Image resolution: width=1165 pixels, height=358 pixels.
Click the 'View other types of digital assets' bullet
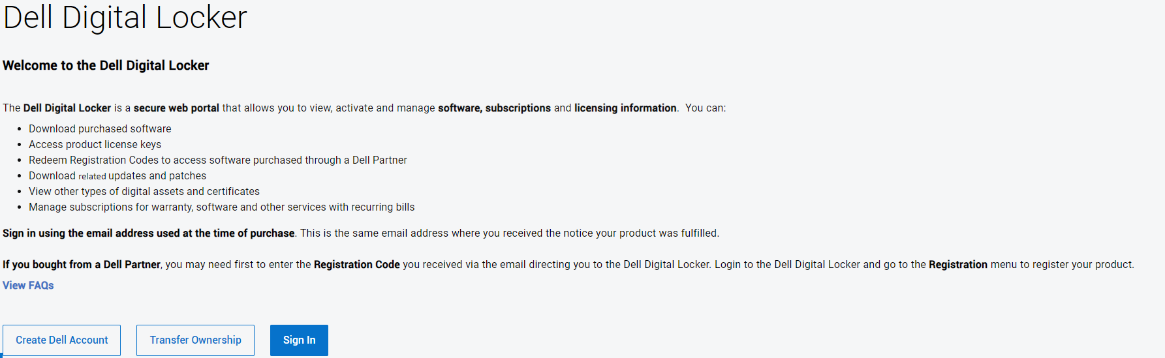[x=144, y=191]
